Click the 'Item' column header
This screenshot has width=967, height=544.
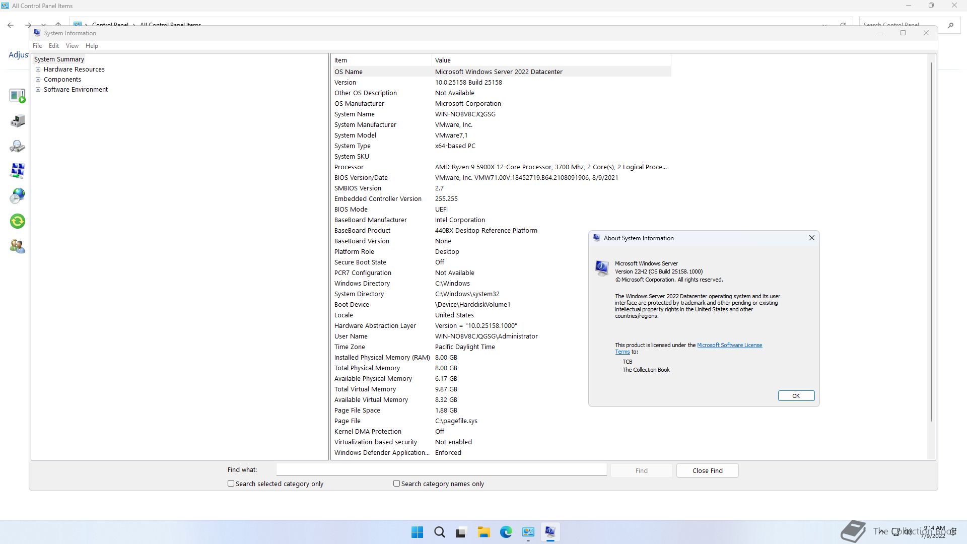click(x=382, y=60)
